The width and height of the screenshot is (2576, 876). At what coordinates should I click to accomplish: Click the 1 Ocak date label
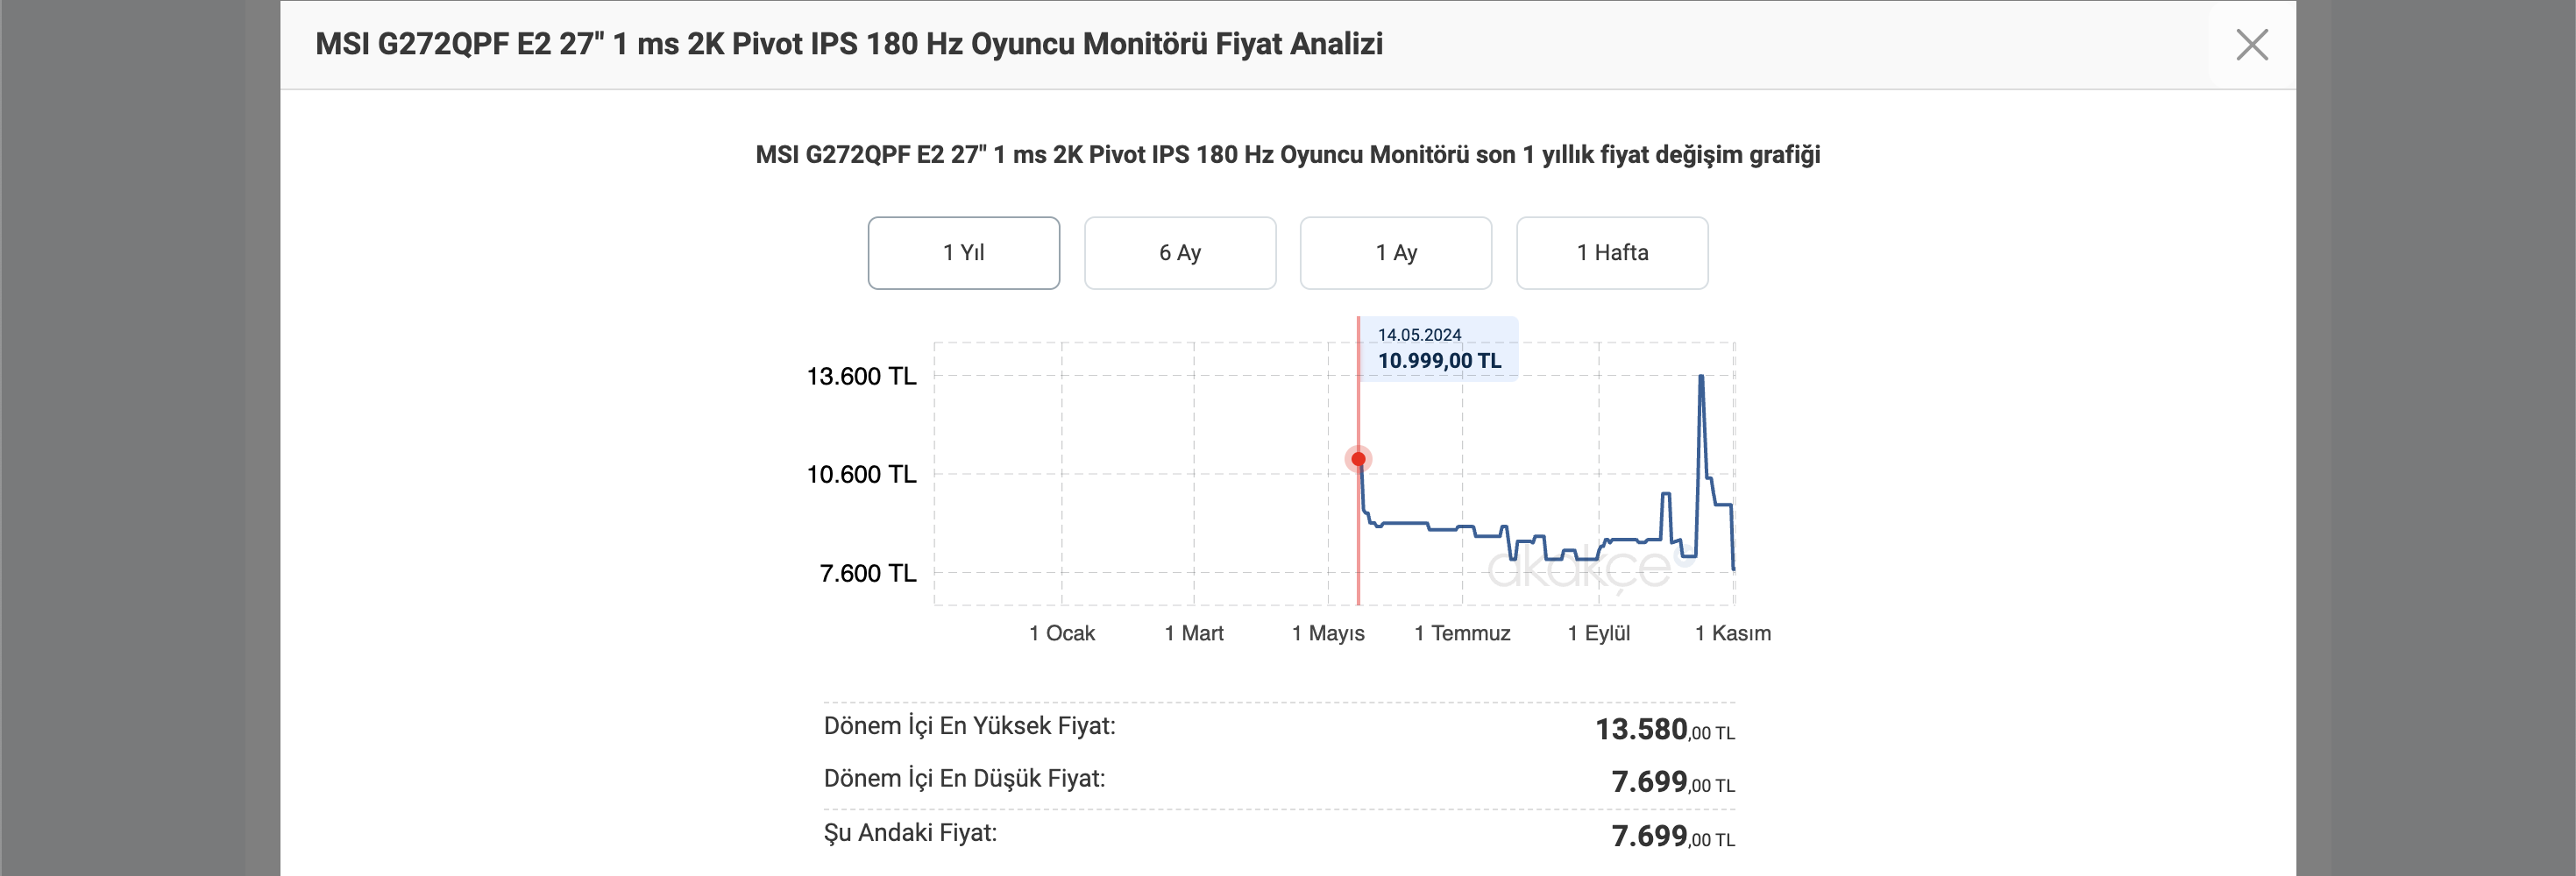click(1062, 633)
